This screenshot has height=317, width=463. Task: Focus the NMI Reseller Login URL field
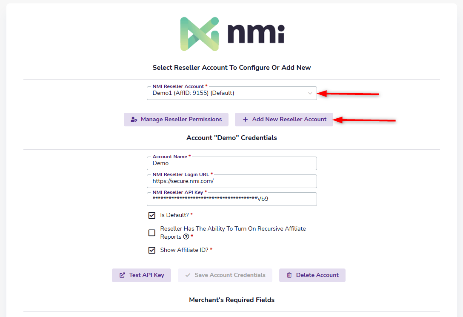(232, 181)
